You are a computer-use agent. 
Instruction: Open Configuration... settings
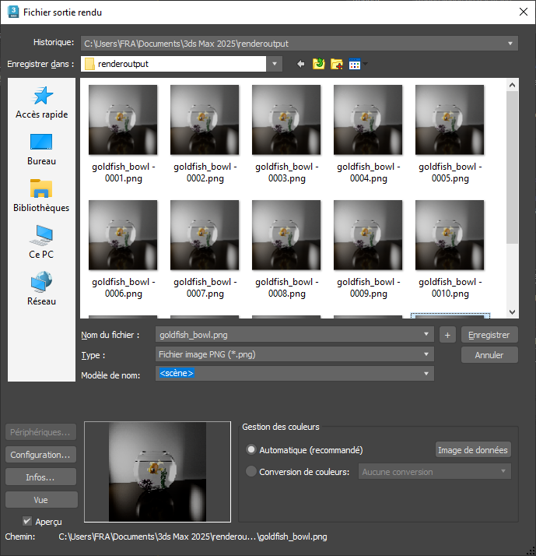(x=40, y=455)
